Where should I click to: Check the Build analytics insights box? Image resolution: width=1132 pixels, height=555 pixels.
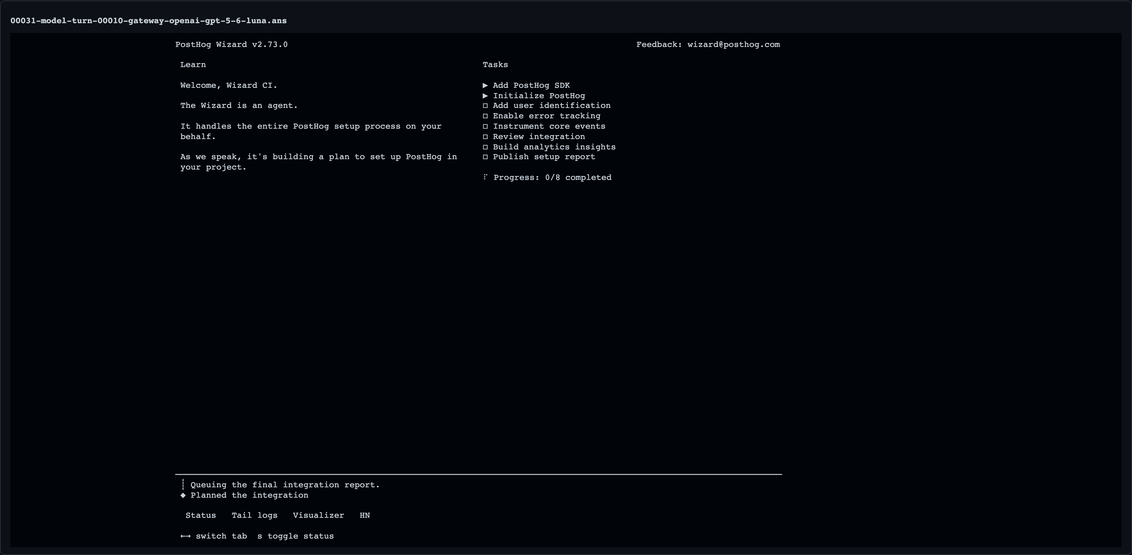pos(485,147)
